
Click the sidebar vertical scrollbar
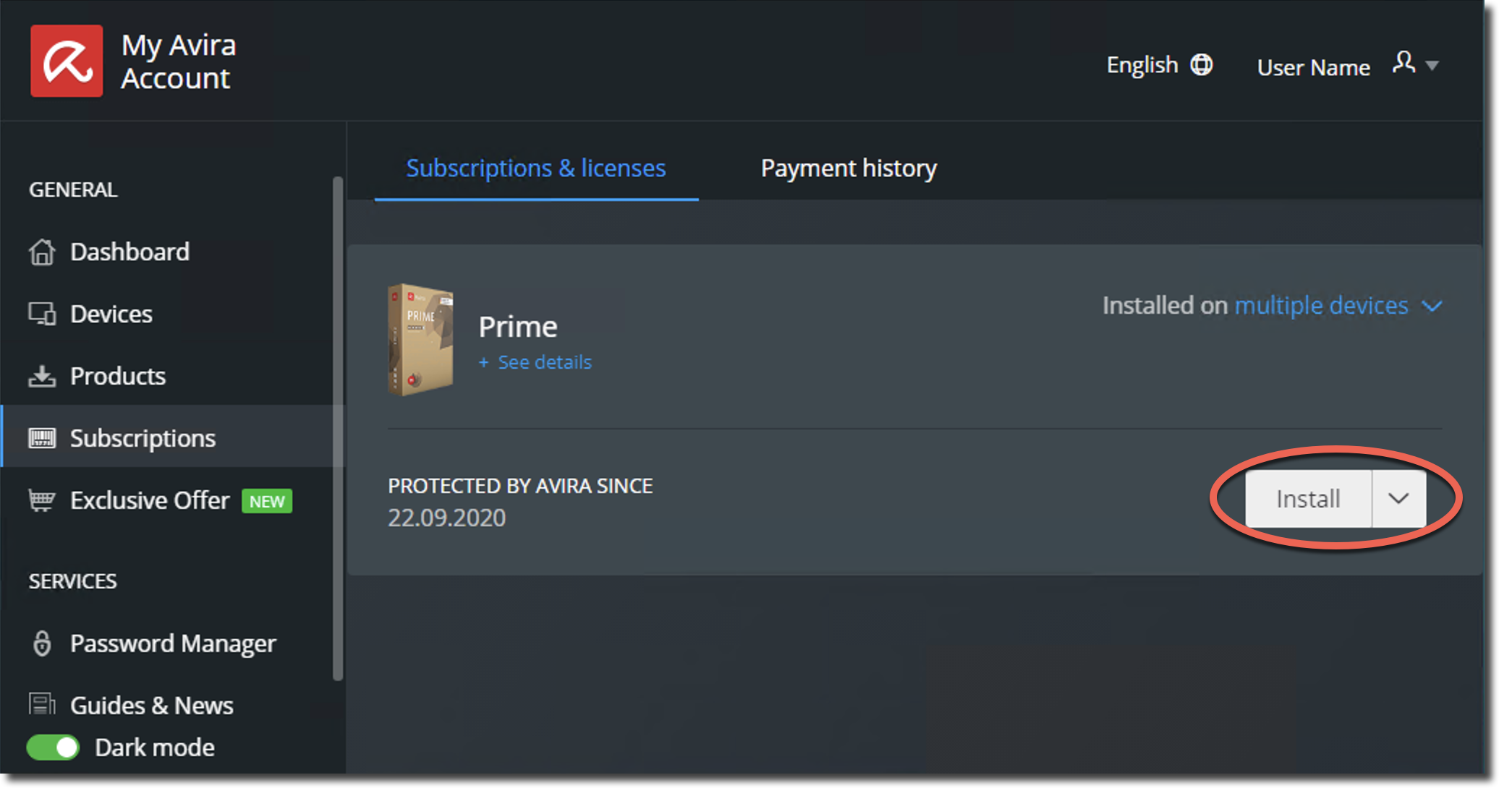(337, 428)
